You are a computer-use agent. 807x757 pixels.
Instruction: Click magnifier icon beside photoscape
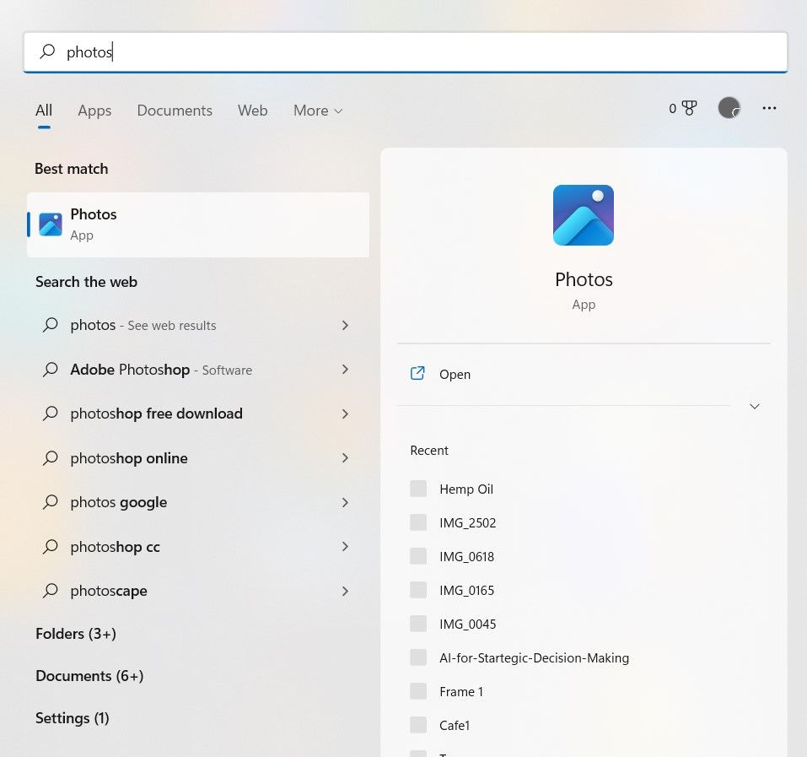point(51,590)
